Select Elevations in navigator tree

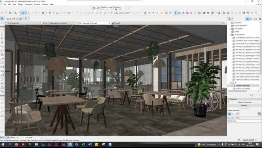238,22
